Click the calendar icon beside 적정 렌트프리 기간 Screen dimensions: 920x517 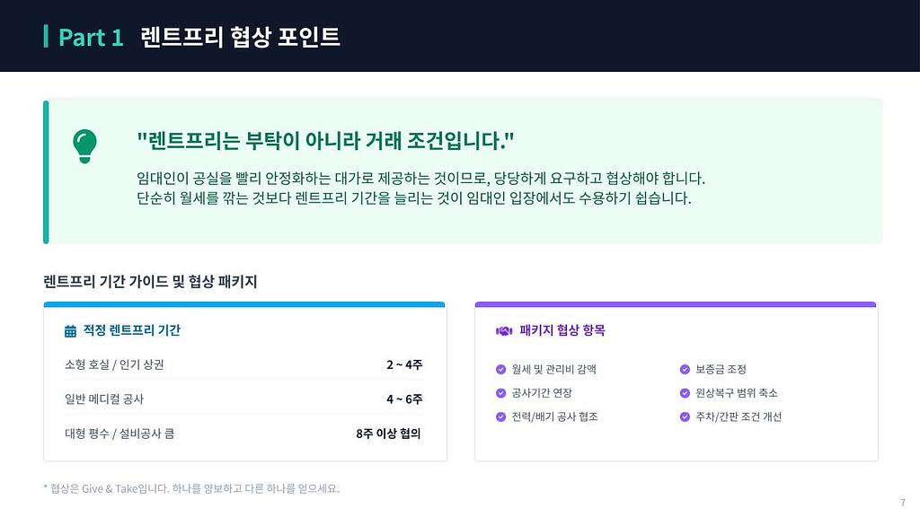[71, 331]
